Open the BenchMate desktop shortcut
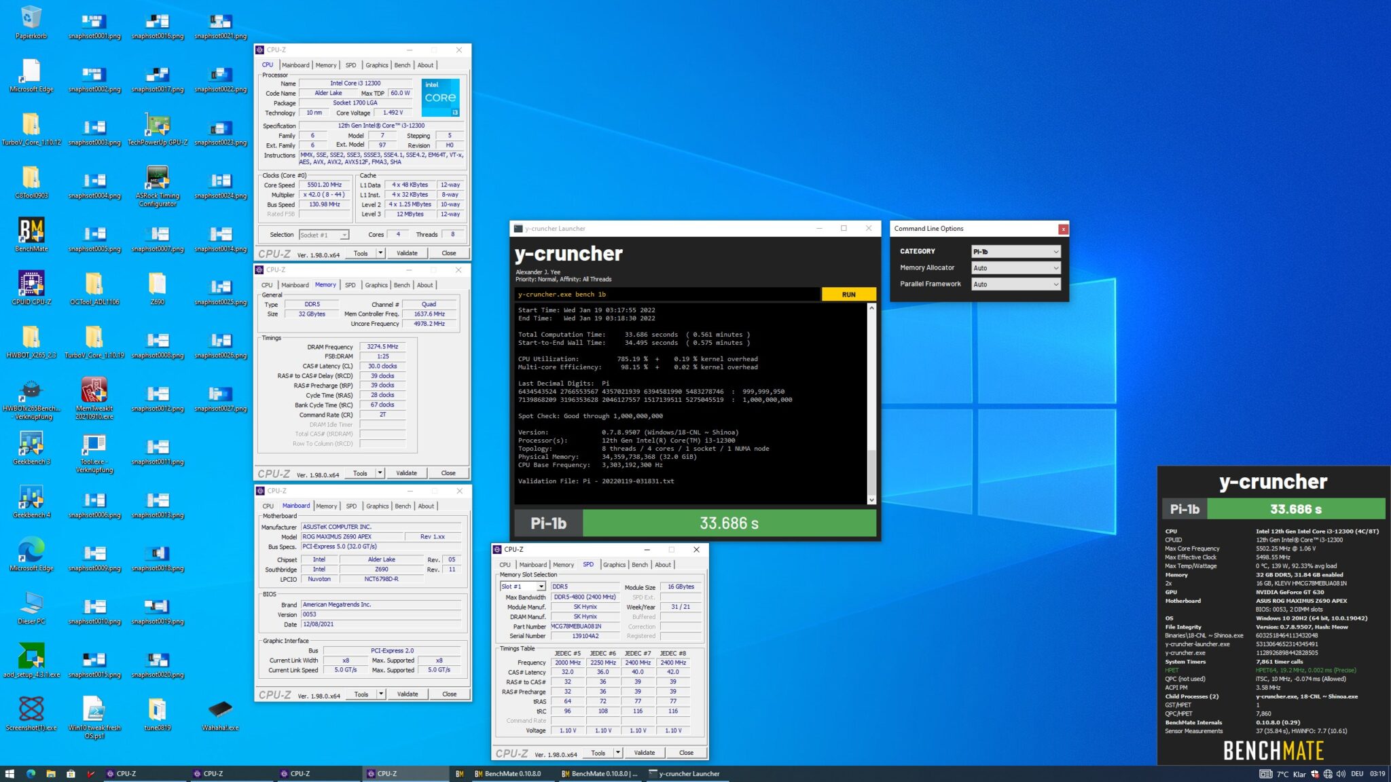Screen dimensions: 1391x782 (x=31, y=235)
